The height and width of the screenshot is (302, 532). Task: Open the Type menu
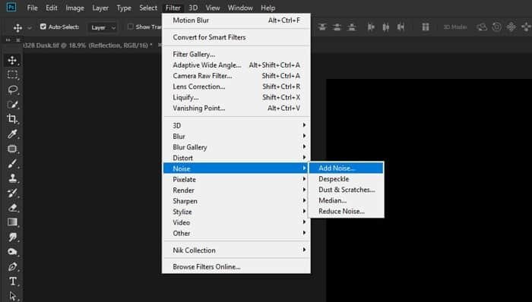click(124, 8)
